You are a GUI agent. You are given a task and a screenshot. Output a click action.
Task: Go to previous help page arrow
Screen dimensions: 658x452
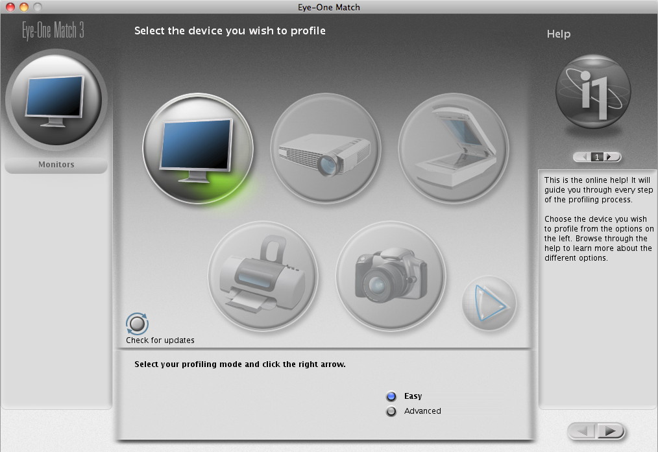click(x=583, y=157)
